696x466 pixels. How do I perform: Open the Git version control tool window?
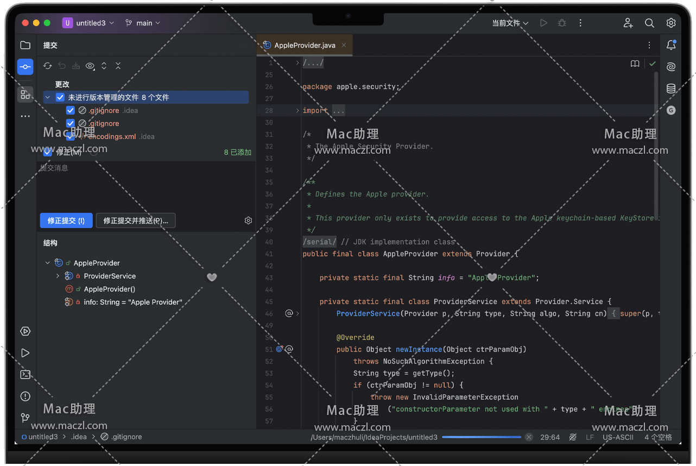tap(25, 418)
